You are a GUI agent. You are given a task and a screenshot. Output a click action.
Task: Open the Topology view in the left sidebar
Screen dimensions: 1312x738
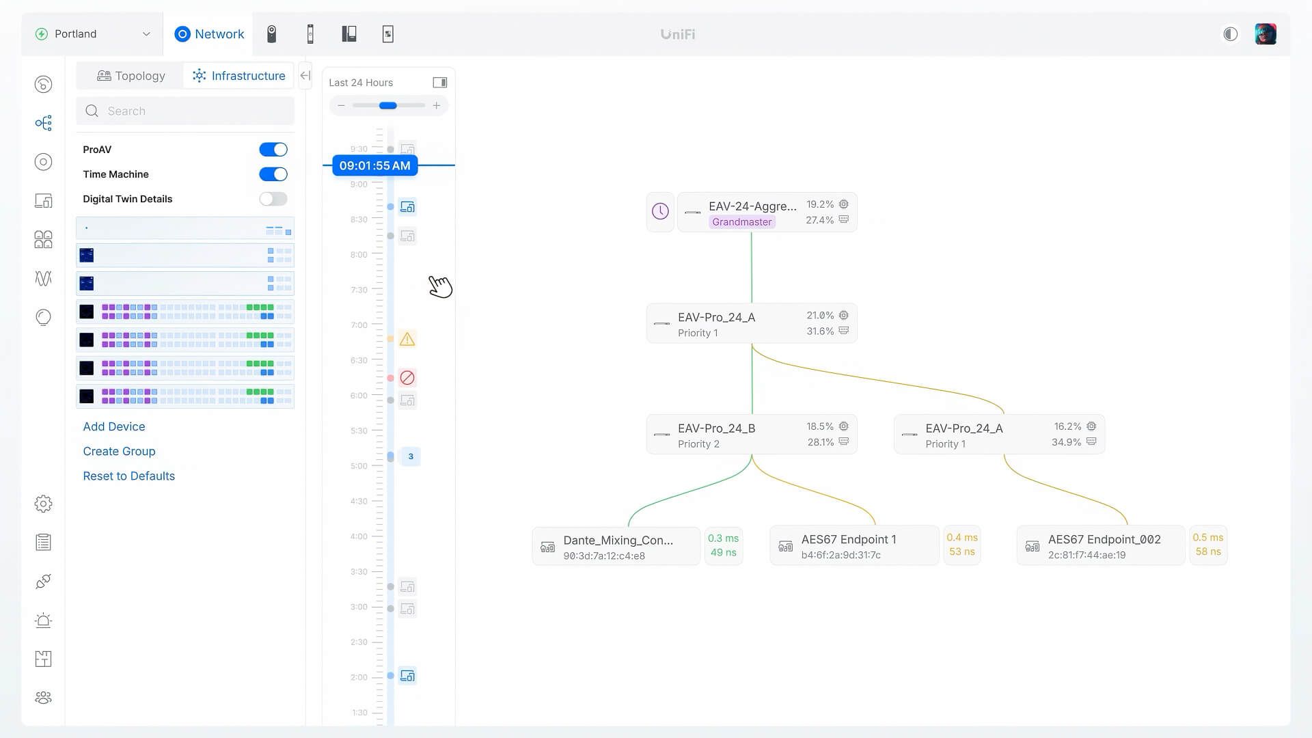click(x=130, y=76)
